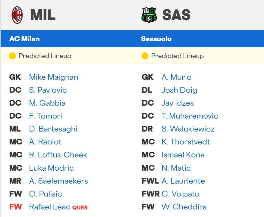The height and width of the screenshot is (217, 264).
Task: Select Josh Doig from the Sassuolo lineup
Action: [x=179, y=90]
